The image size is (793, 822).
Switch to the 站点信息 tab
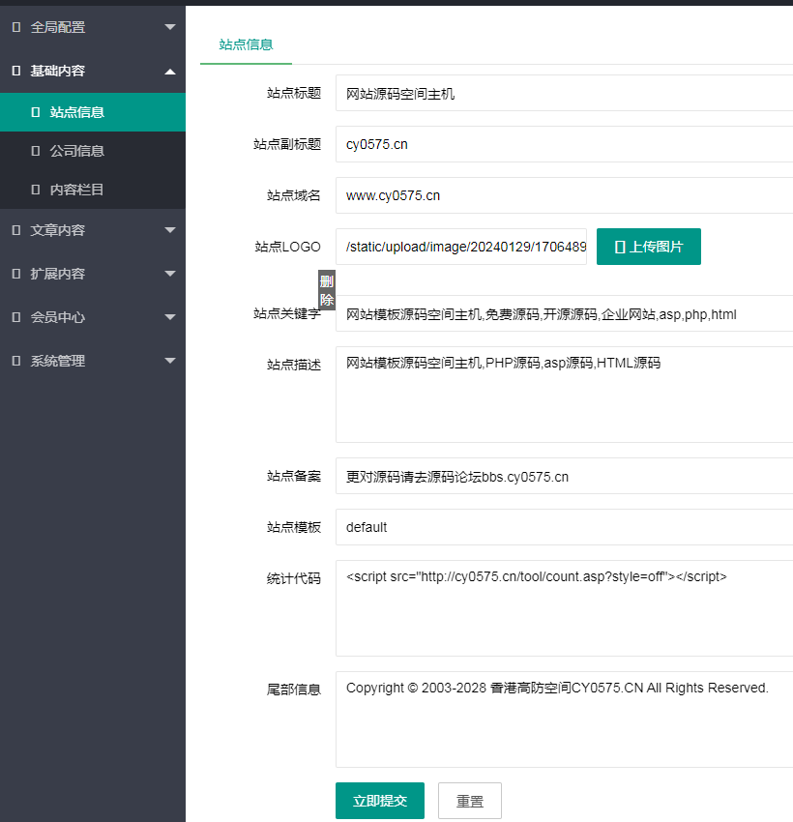[x=246, y=44]
